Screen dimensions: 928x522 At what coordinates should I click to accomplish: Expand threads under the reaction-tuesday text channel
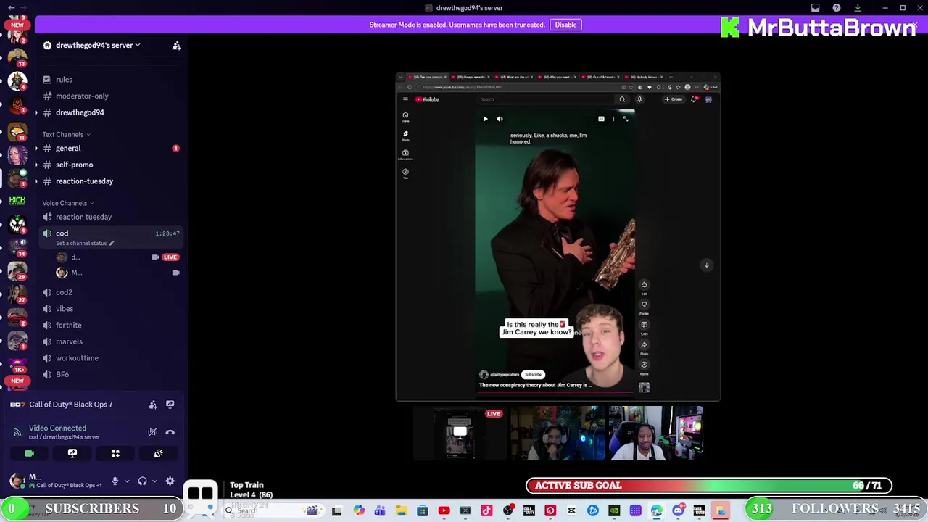36,181
